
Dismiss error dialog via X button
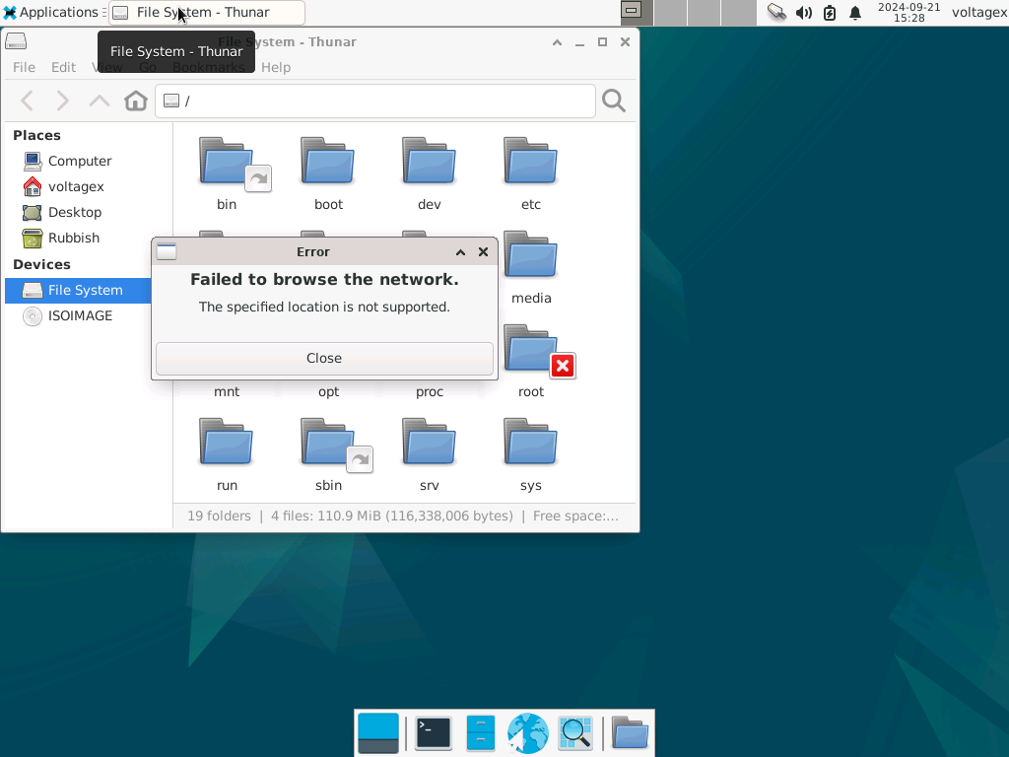[x=483, y=251]
